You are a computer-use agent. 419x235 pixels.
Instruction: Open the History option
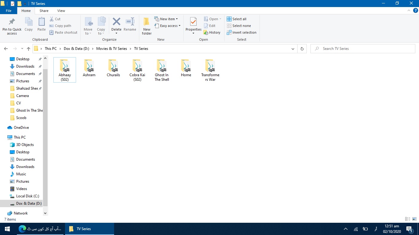pyautogui.click(x=212, y=32)
